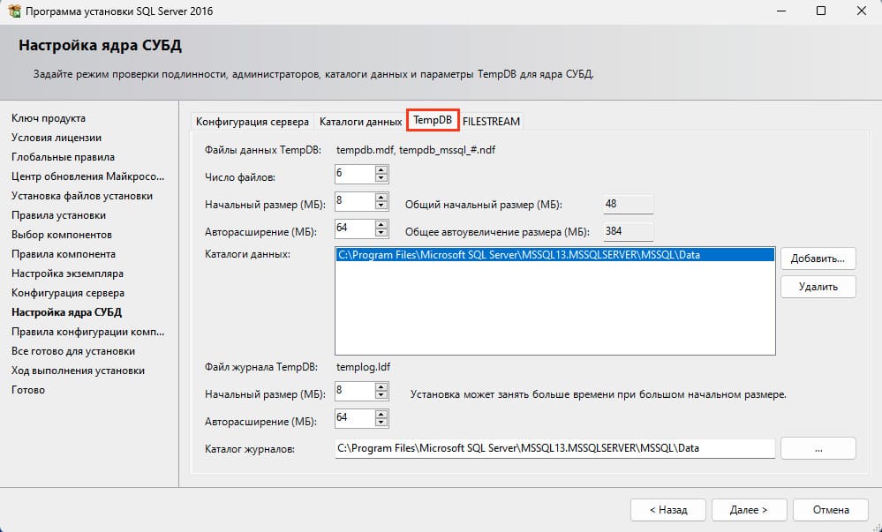Click Ключ продукта step in the sidebar
This screenshot has height=532, width=882.
pyautogui.click(x=49, y=118)
